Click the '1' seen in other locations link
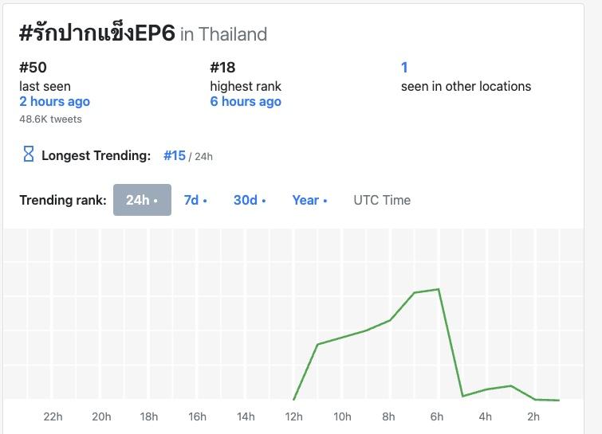Image resolution: width=602 pixels, height=434 pixels. [x=404, y=68]
